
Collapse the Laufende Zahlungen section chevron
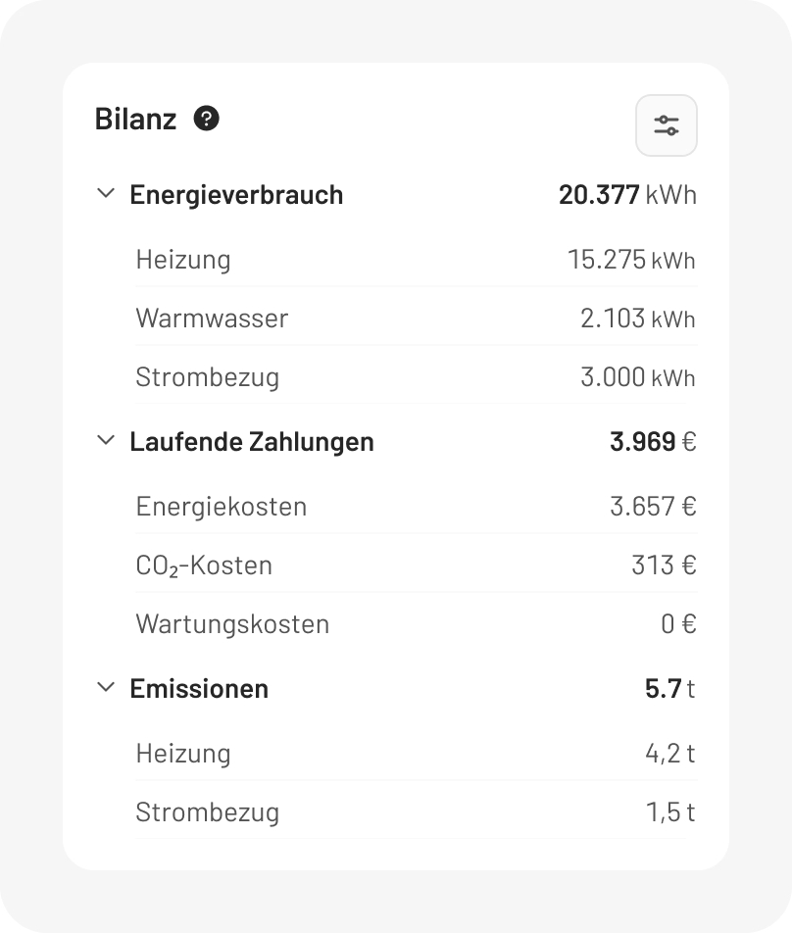(x=106, y=441)
